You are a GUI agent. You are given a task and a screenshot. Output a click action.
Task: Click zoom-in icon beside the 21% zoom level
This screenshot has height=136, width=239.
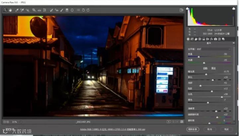tap(8, 122)
